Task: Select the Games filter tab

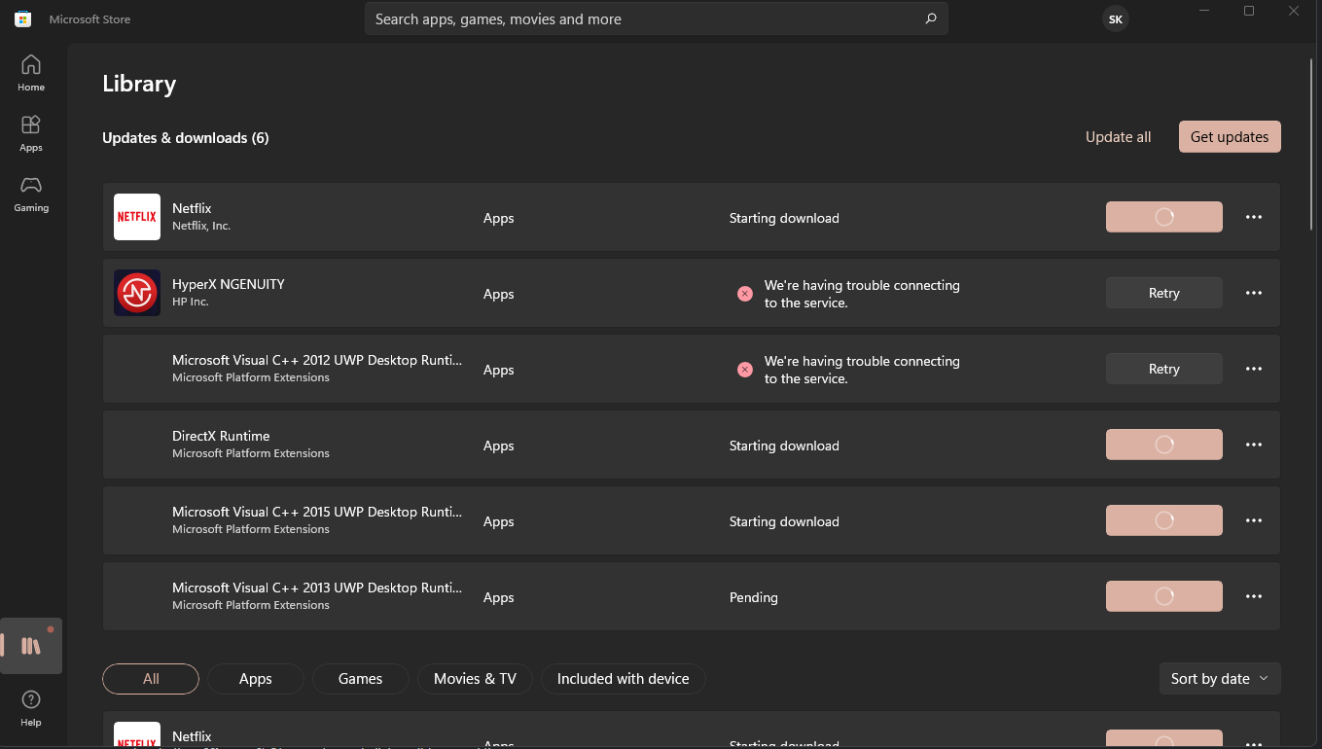Action: pyautogui.click(x=361, y=679)
